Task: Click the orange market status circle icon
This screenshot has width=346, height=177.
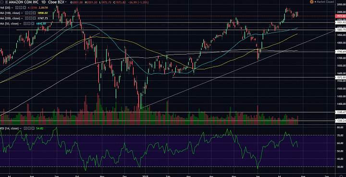Action: coord(311,2)
